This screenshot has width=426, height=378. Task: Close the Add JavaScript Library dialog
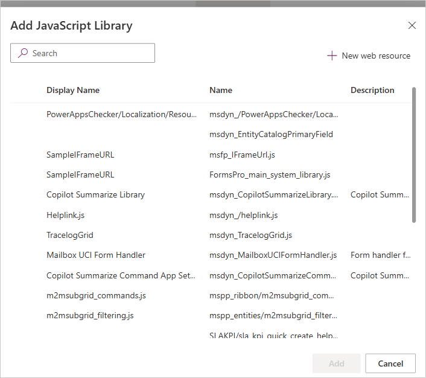(412, 25)
